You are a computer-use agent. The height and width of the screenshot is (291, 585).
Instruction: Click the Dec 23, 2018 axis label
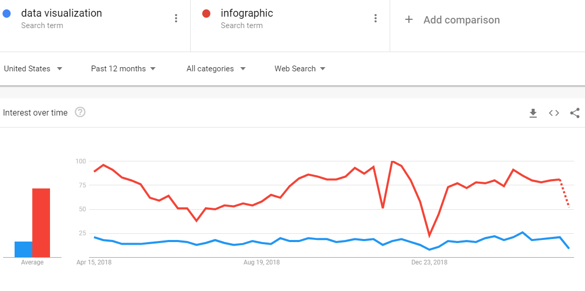[x=429, y=262]
